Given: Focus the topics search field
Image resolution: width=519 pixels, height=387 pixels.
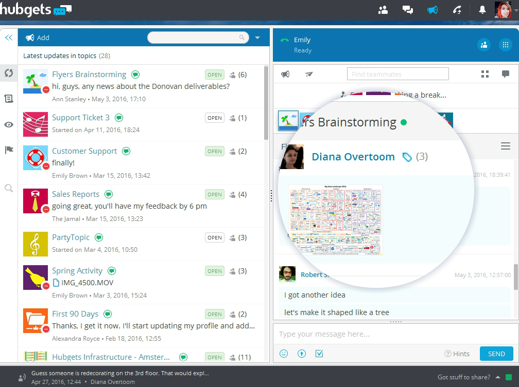Looking at the screenshot, I should (x=198, y=38).
